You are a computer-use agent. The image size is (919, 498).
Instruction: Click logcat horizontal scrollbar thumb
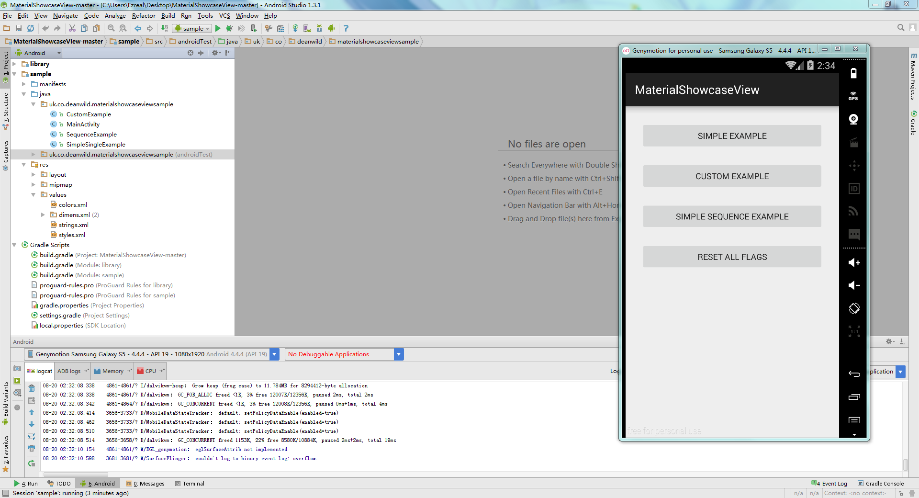76,475
